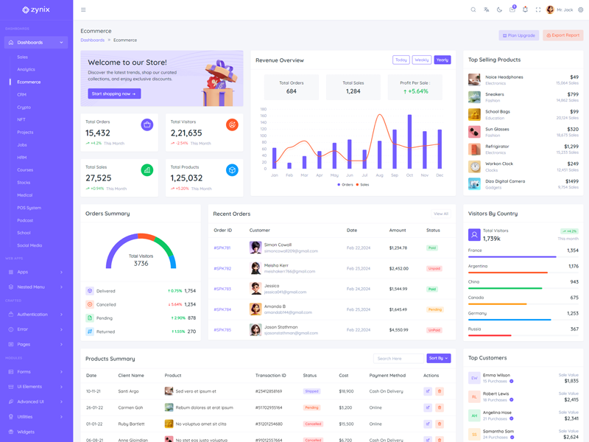Image resolution: width=589 pixels, height=442 pixels.
Task: Open the settings gear in header
Action: pos(581,10)
